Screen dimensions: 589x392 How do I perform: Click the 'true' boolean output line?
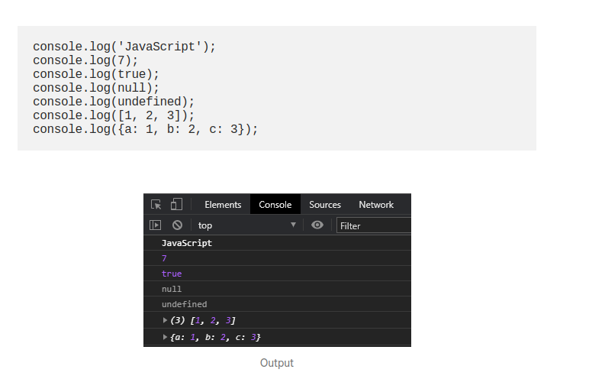tap(172, 274)
